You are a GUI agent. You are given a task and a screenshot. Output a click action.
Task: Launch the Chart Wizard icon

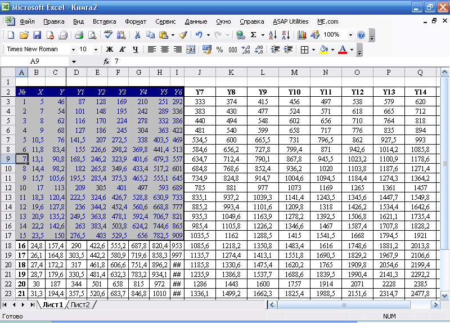coord(303,35)
